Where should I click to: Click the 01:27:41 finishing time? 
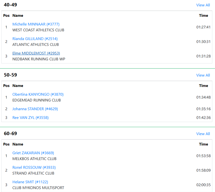203,27
